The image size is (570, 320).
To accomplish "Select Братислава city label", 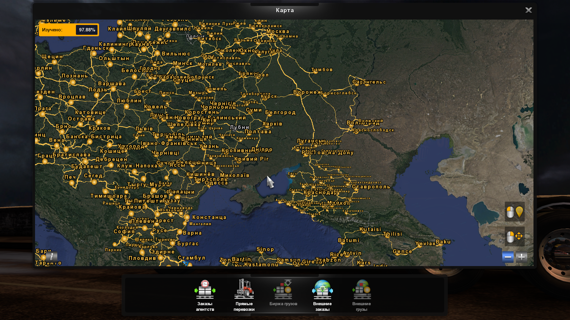I will coord(72,155).
